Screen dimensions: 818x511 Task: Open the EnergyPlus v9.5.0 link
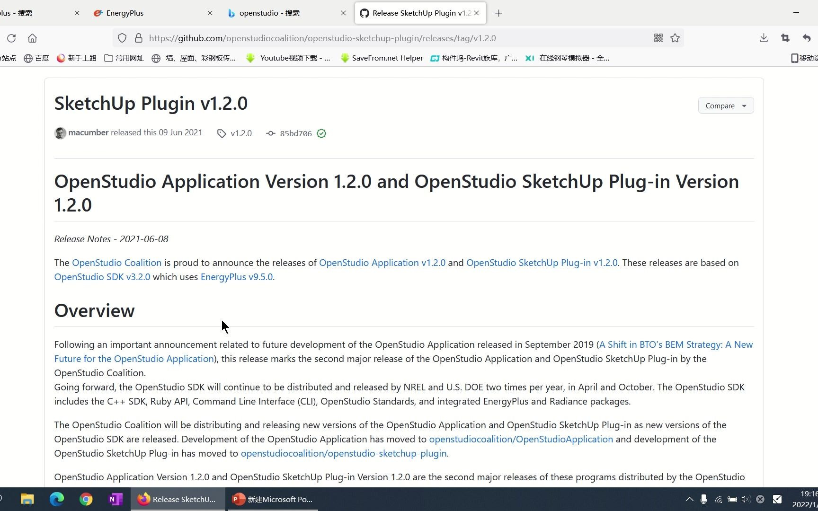coord(236,277)
